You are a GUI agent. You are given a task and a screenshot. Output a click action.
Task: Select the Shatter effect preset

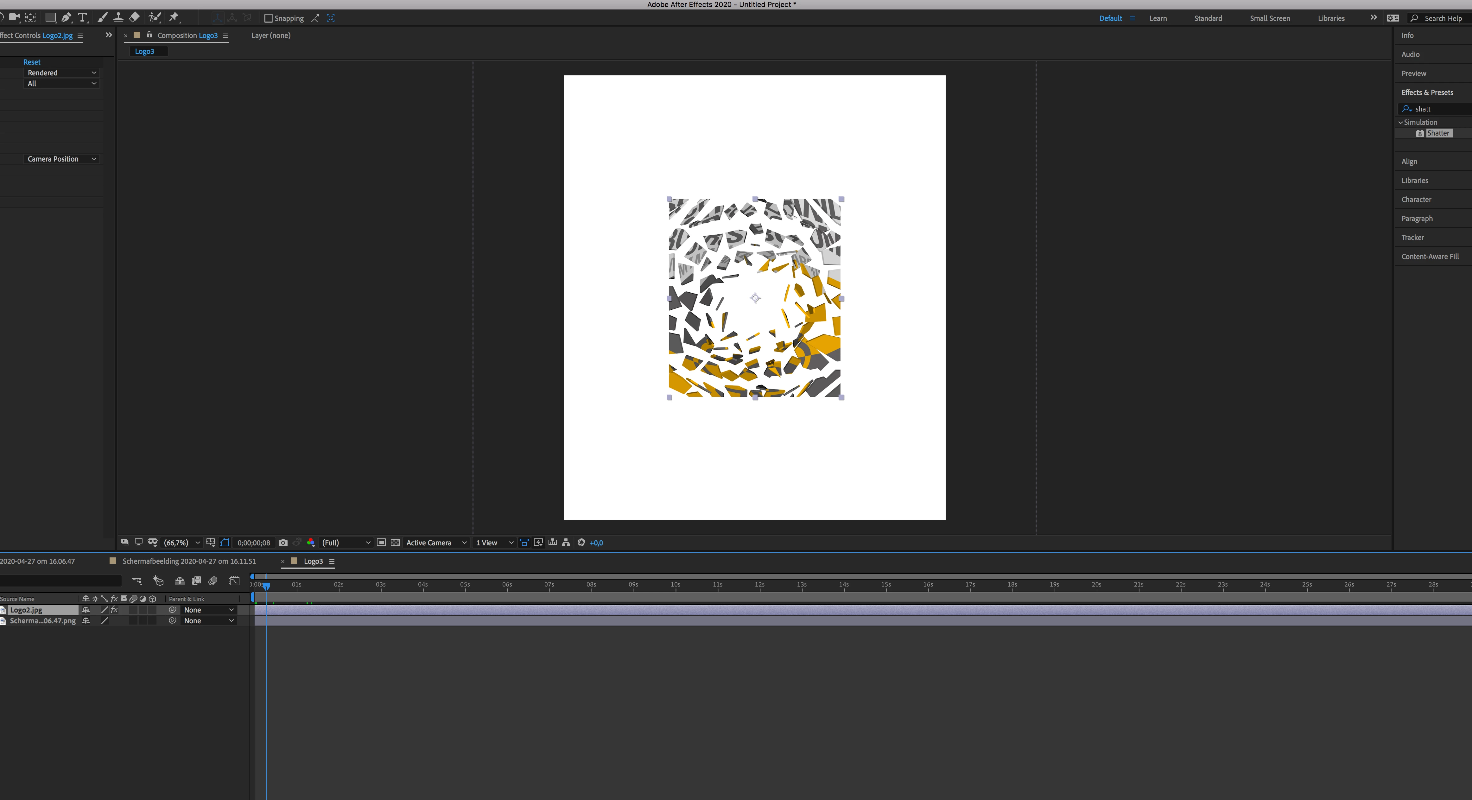pyautogui.click(x=1437, y=133)
